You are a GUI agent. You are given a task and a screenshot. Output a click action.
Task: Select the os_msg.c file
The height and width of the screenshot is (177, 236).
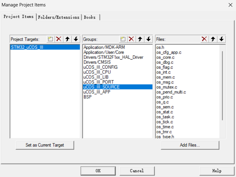(187, 82)
